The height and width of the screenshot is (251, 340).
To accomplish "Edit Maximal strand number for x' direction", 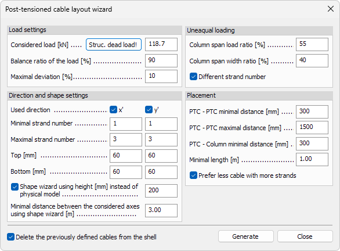I will pyautogui.click(x=126, y=139).
